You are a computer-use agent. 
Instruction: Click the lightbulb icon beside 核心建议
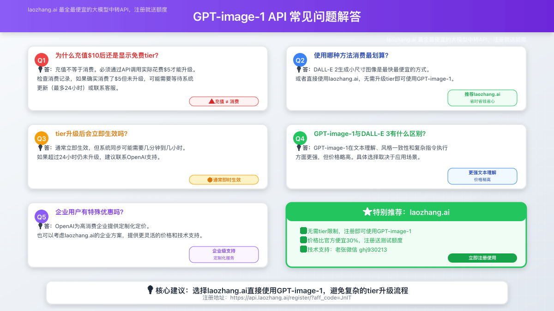[150, 290]
